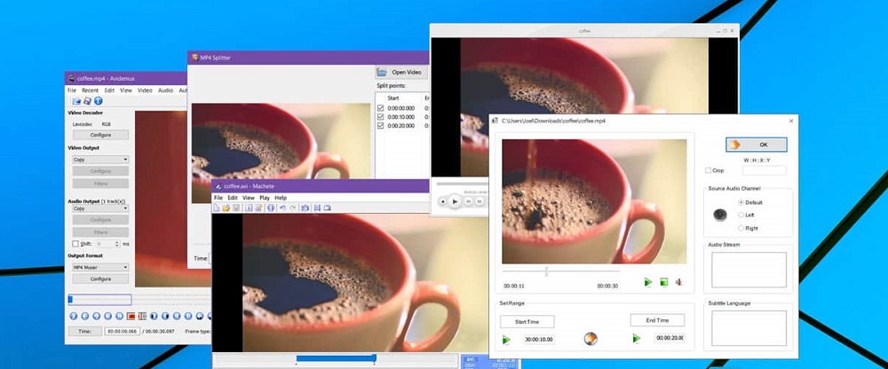Open Help menu in Machete

281,198
